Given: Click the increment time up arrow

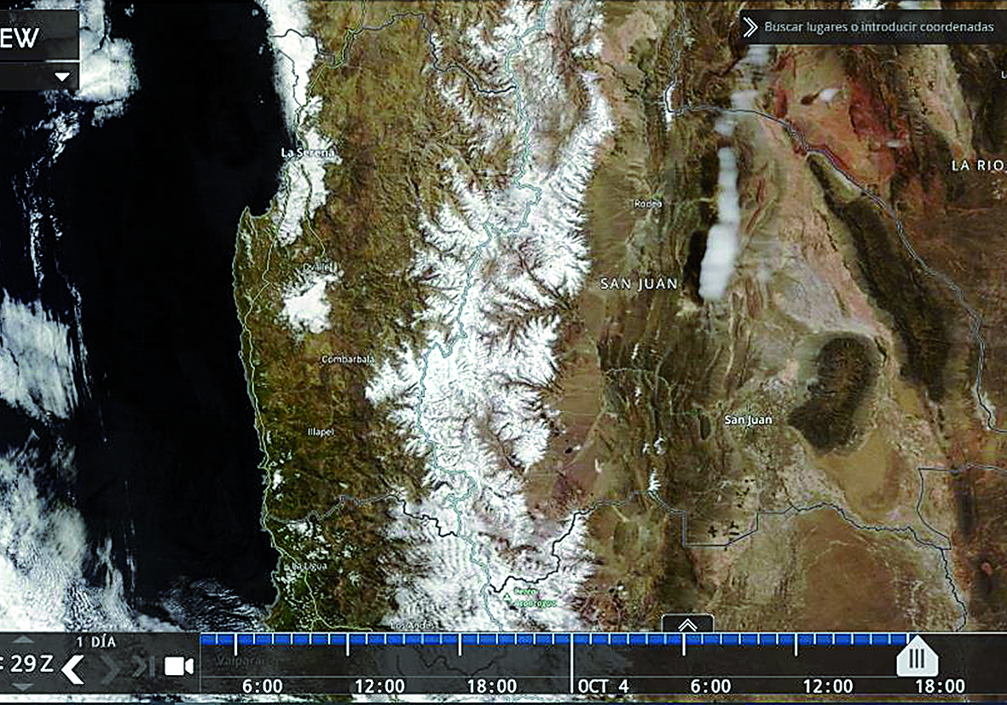Looking at the screenshot, I should (x=23, y=640).
